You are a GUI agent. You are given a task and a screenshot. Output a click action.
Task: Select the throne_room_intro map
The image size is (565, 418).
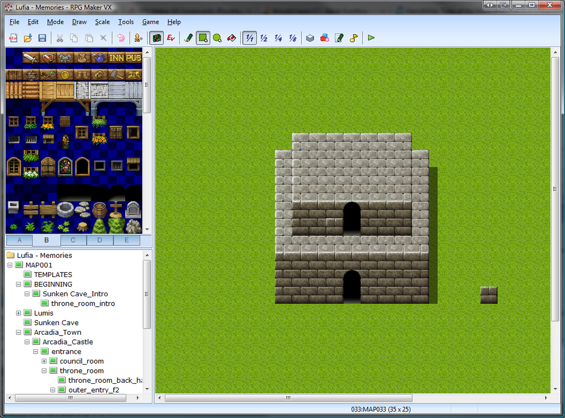(83, 303)
